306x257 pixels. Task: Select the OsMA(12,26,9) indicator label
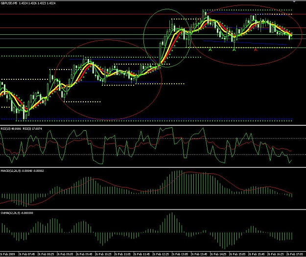(x=10, y=213)
